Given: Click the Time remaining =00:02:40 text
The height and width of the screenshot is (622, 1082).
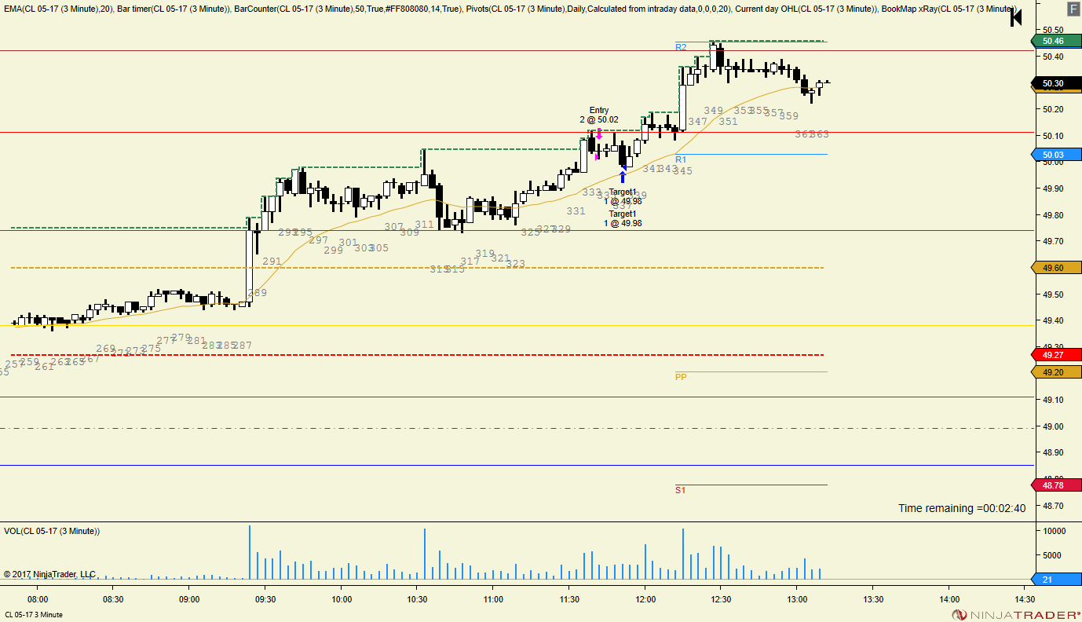Looking at the screenshot, I should point(962,508).
